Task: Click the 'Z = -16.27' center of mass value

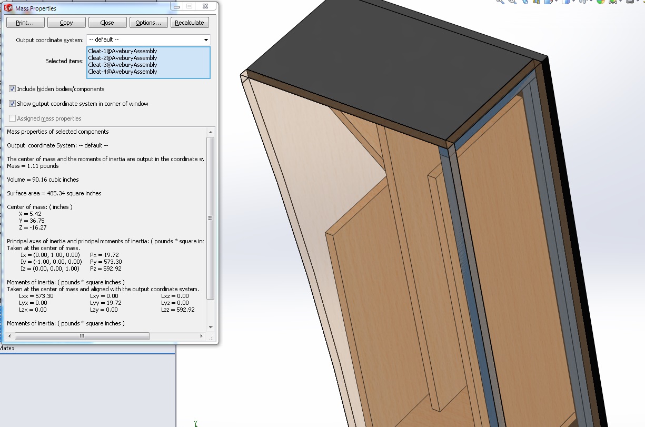Action: pyautogui.click(x=33, y=227)
